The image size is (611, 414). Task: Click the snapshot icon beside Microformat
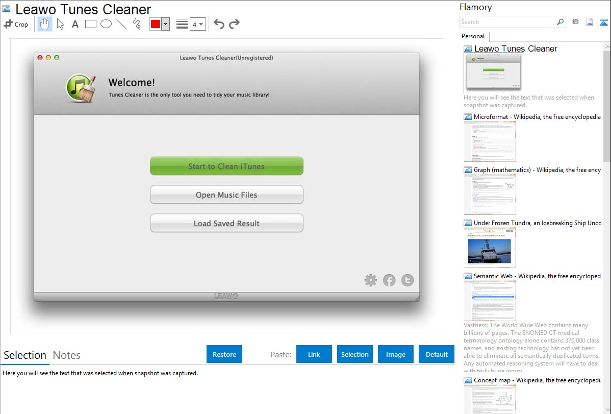(x=468, y=117)
